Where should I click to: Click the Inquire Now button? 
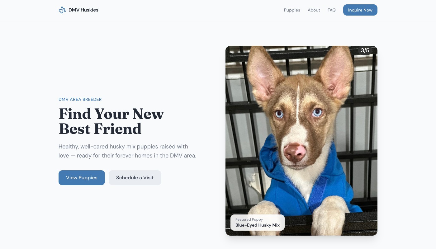360,10
